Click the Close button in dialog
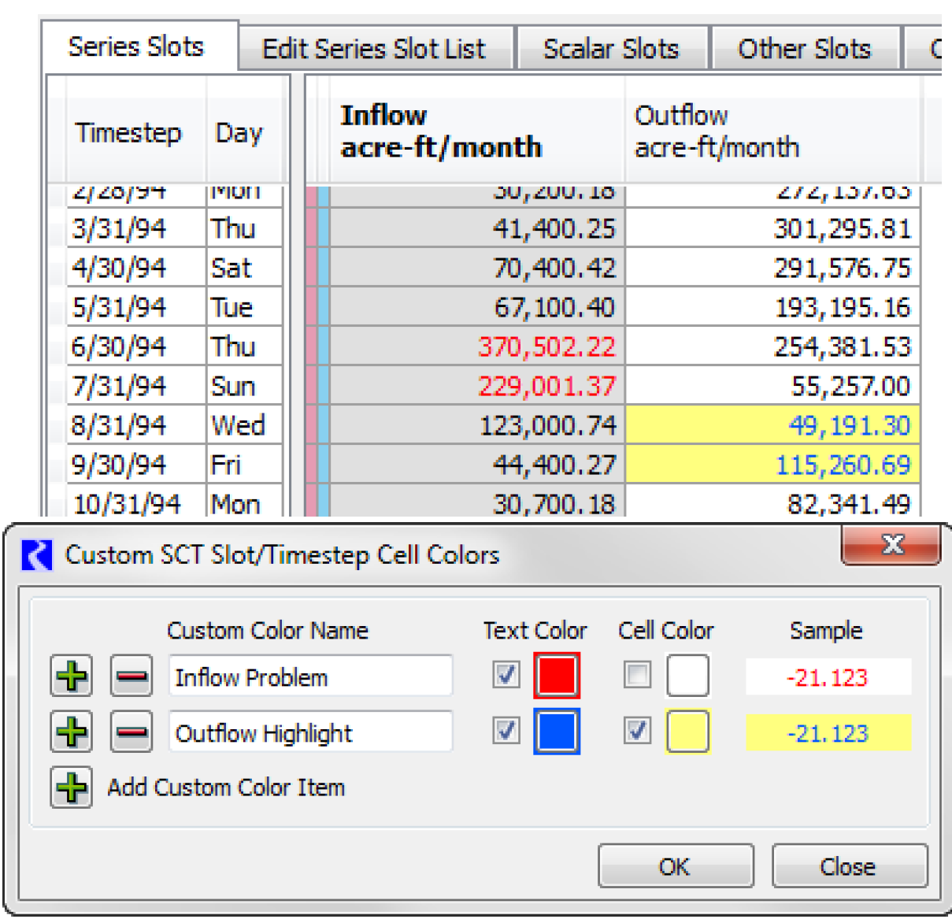Image resolution: width=952 pixels, height=919 pixels. [x=848, y=866]
